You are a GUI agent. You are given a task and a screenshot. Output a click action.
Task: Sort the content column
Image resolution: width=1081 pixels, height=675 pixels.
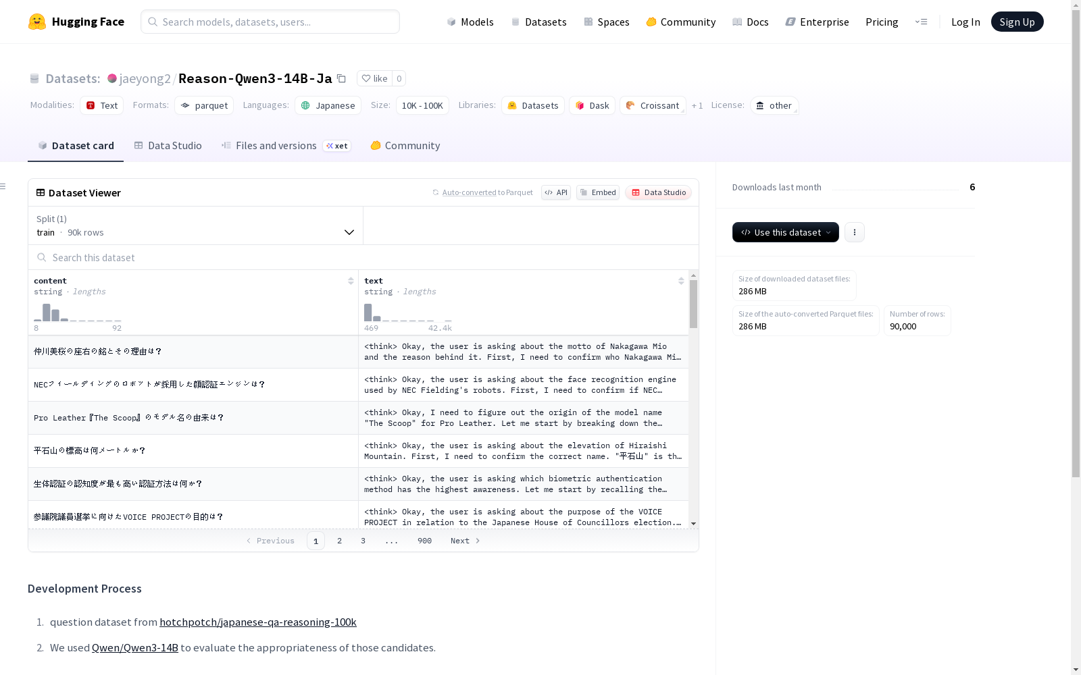[x=351, y=281]
